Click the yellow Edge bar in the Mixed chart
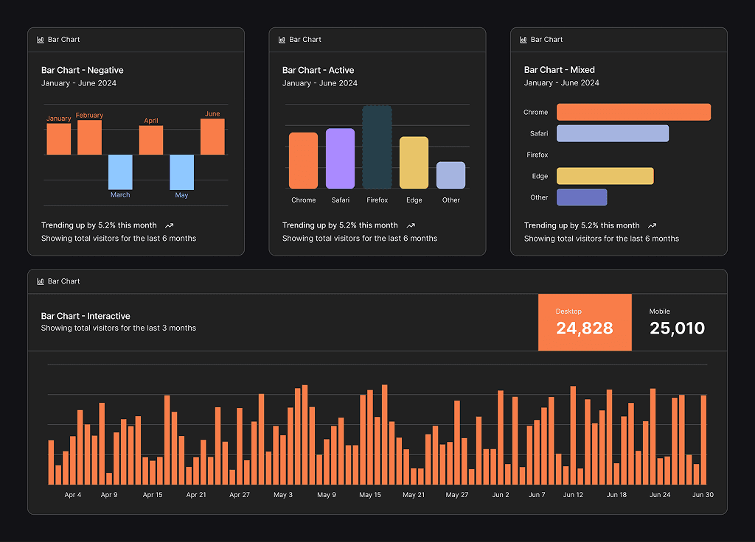 (x=605, y=175)
